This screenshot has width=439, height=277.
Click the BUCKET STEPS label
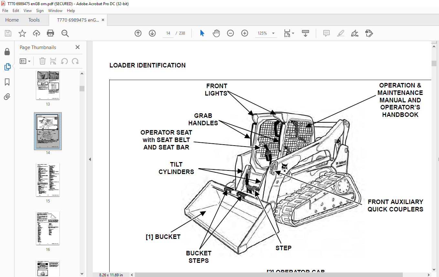point(198,257)
